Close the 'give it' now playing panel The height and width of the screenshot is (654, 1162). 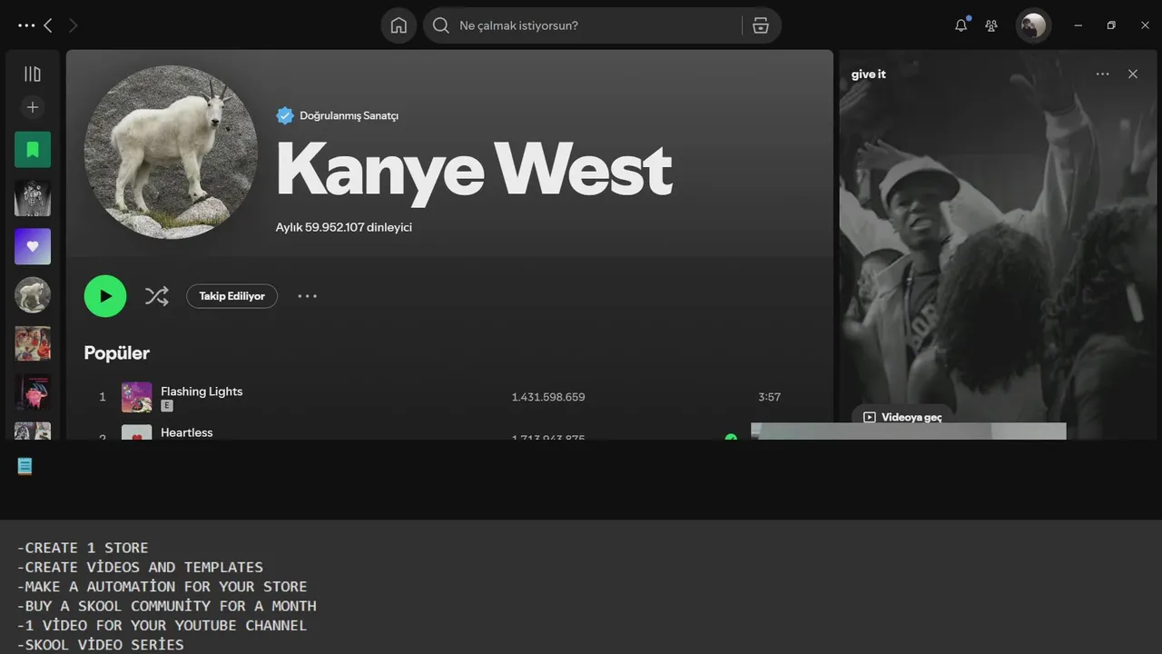click(1133, 74)
